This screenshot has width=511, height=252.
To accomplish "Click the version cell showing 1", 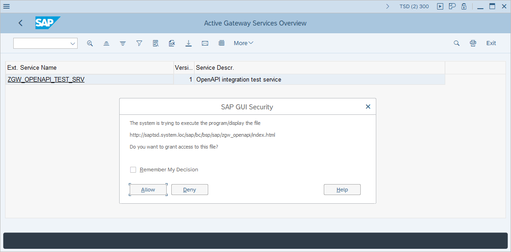I will pyautogui.click(x=184, y=79).
